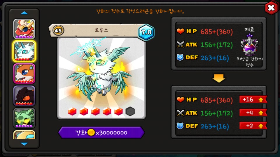Close the enhancement window with red X
The height and width of the screenshot is (157, 280).
pos(271,8)
